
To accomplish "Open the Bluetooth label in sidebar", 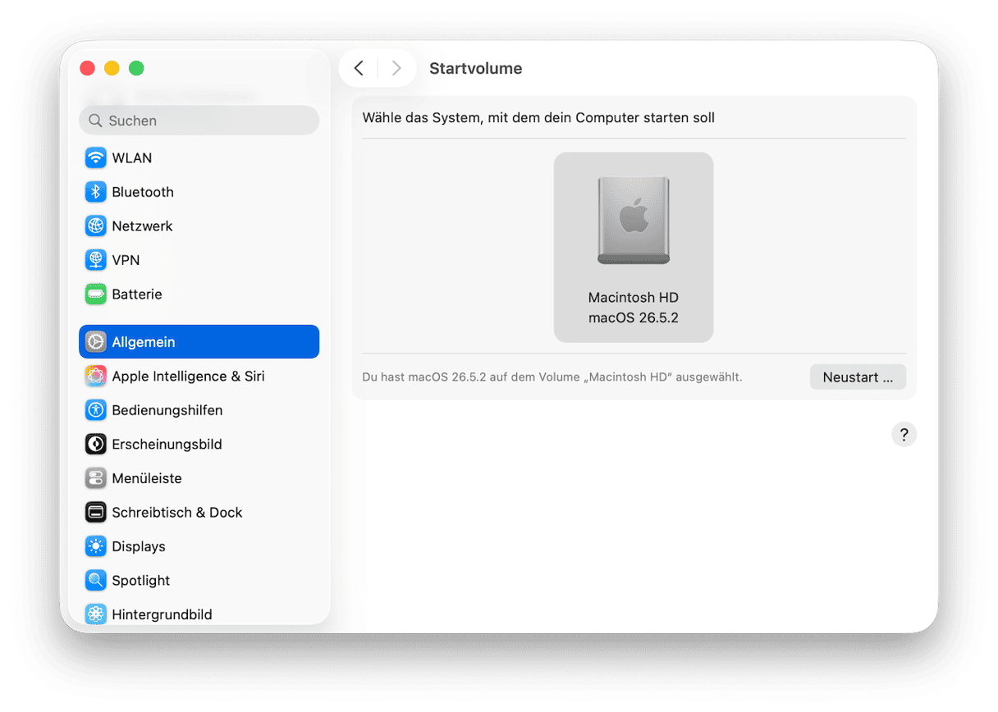I will [x=143, y=192].
